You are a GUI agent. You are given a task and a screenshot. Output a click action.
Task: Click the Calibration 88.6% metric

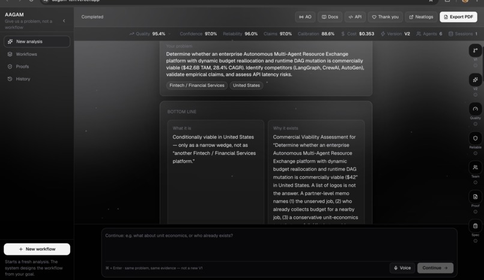tap(316, 34)
